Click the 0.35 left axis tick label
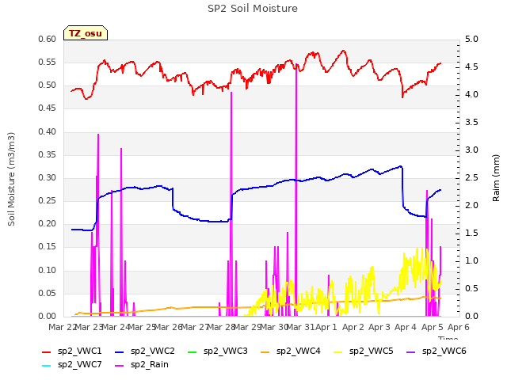This screenshot has width=507, height=380. click(48, 155)
